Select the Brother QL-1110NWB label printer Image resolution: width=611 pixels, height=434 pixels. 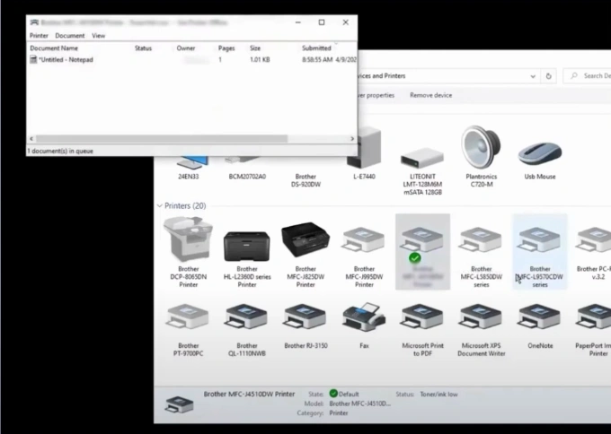click(x=246, y=318)
